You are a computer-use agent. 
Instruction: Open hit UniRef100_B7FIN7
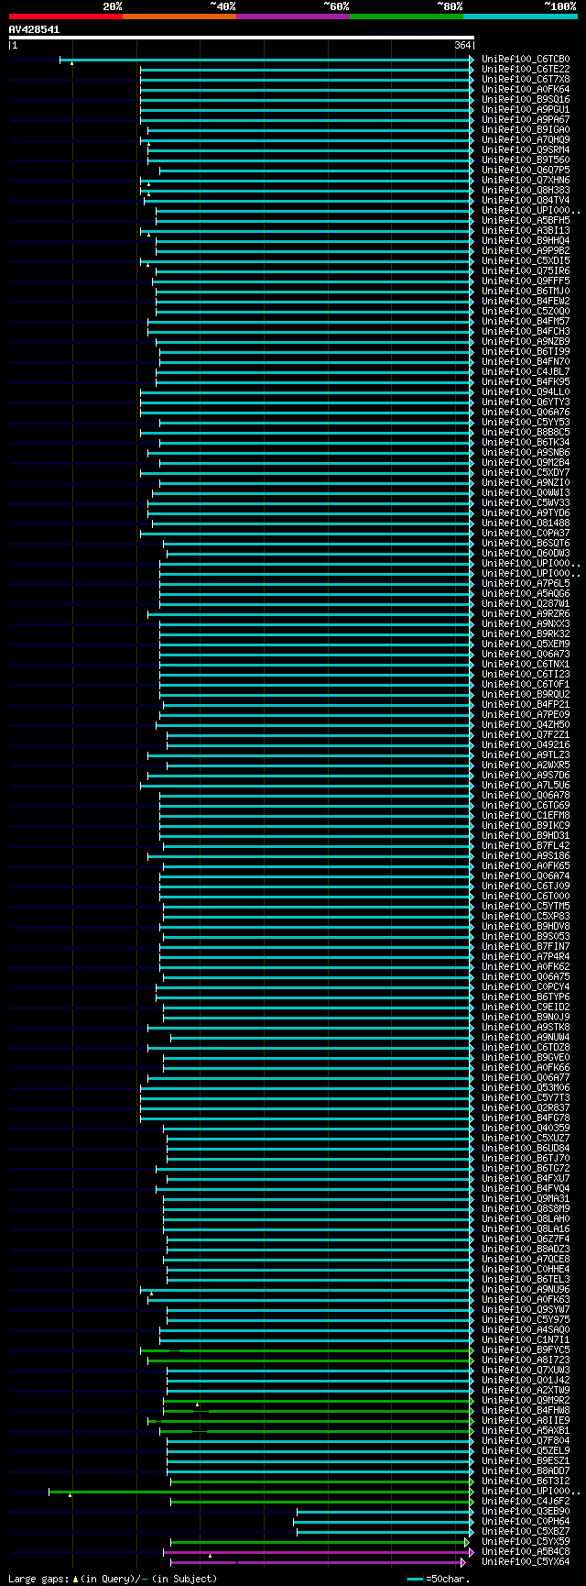click(x=526, y=947)
